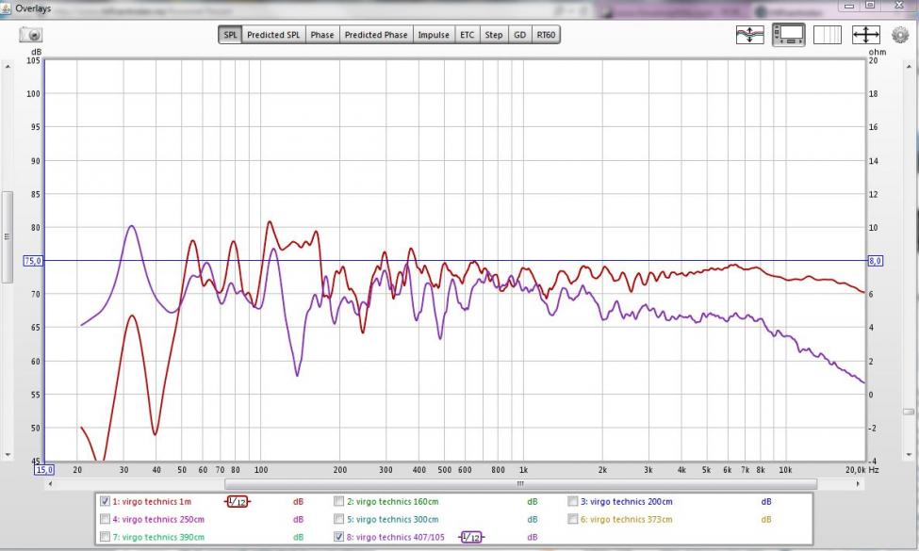Switch to the Step tab

click(x=494, y=35)
